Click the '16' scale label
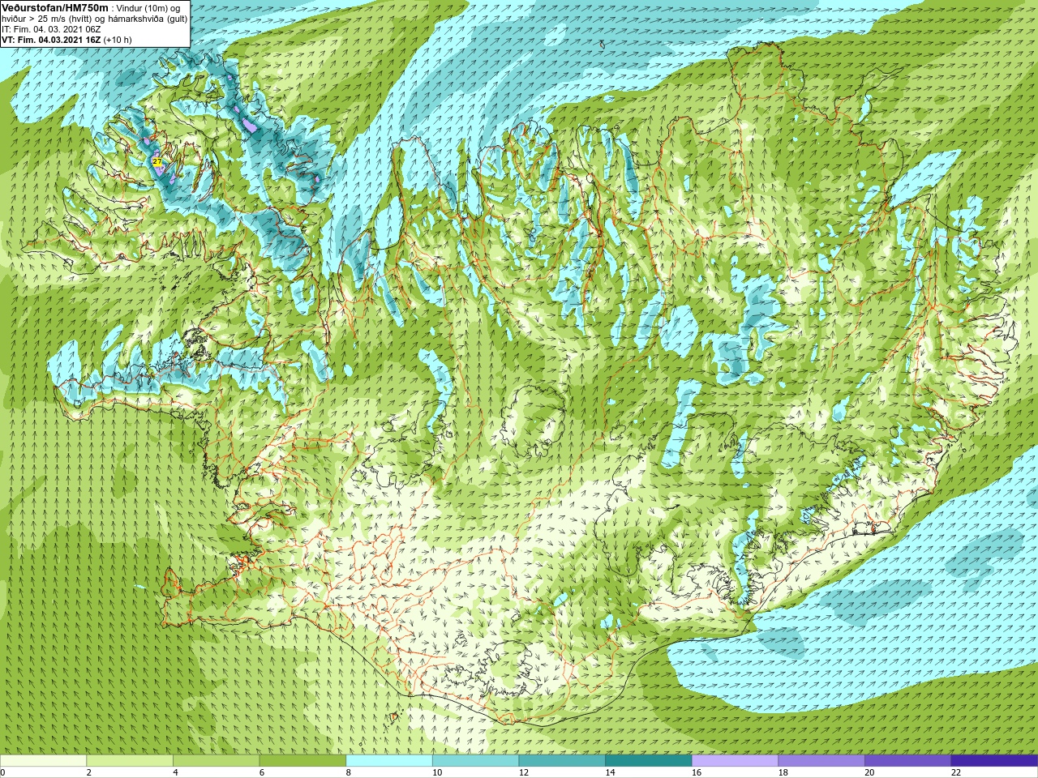1038x778 pixels. point(697,772)
